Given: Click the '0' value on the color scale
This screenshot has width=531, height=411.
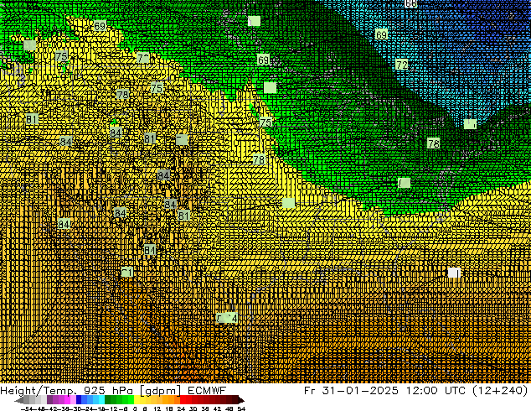Looking at the screenshot, I should [x=135, y=409].
